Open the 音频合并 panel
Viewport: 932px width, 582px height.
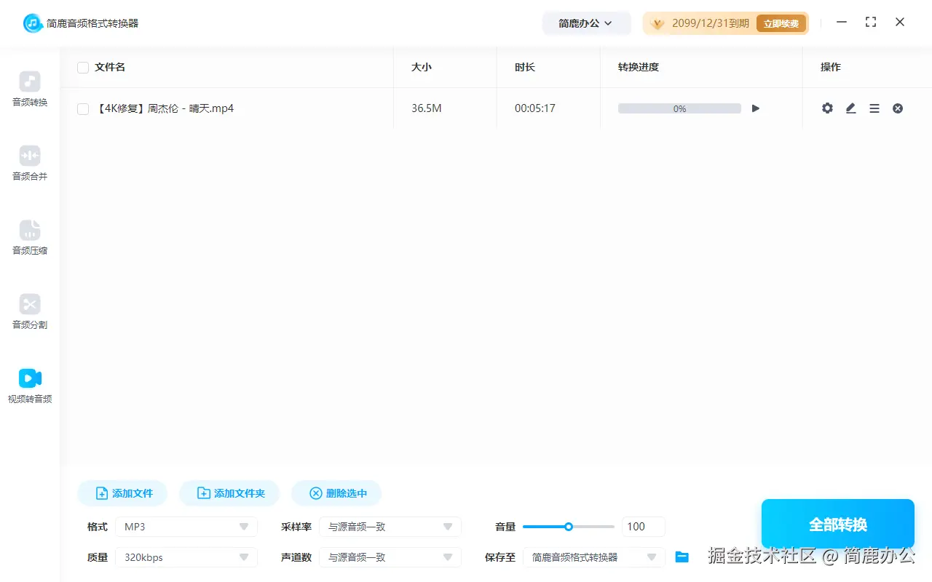tap(29, 162)
